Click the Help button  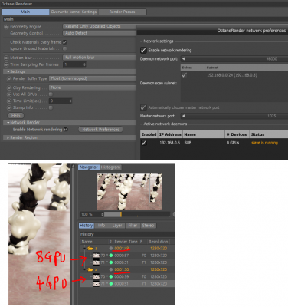pyautogui.click(x=15, y=116)
